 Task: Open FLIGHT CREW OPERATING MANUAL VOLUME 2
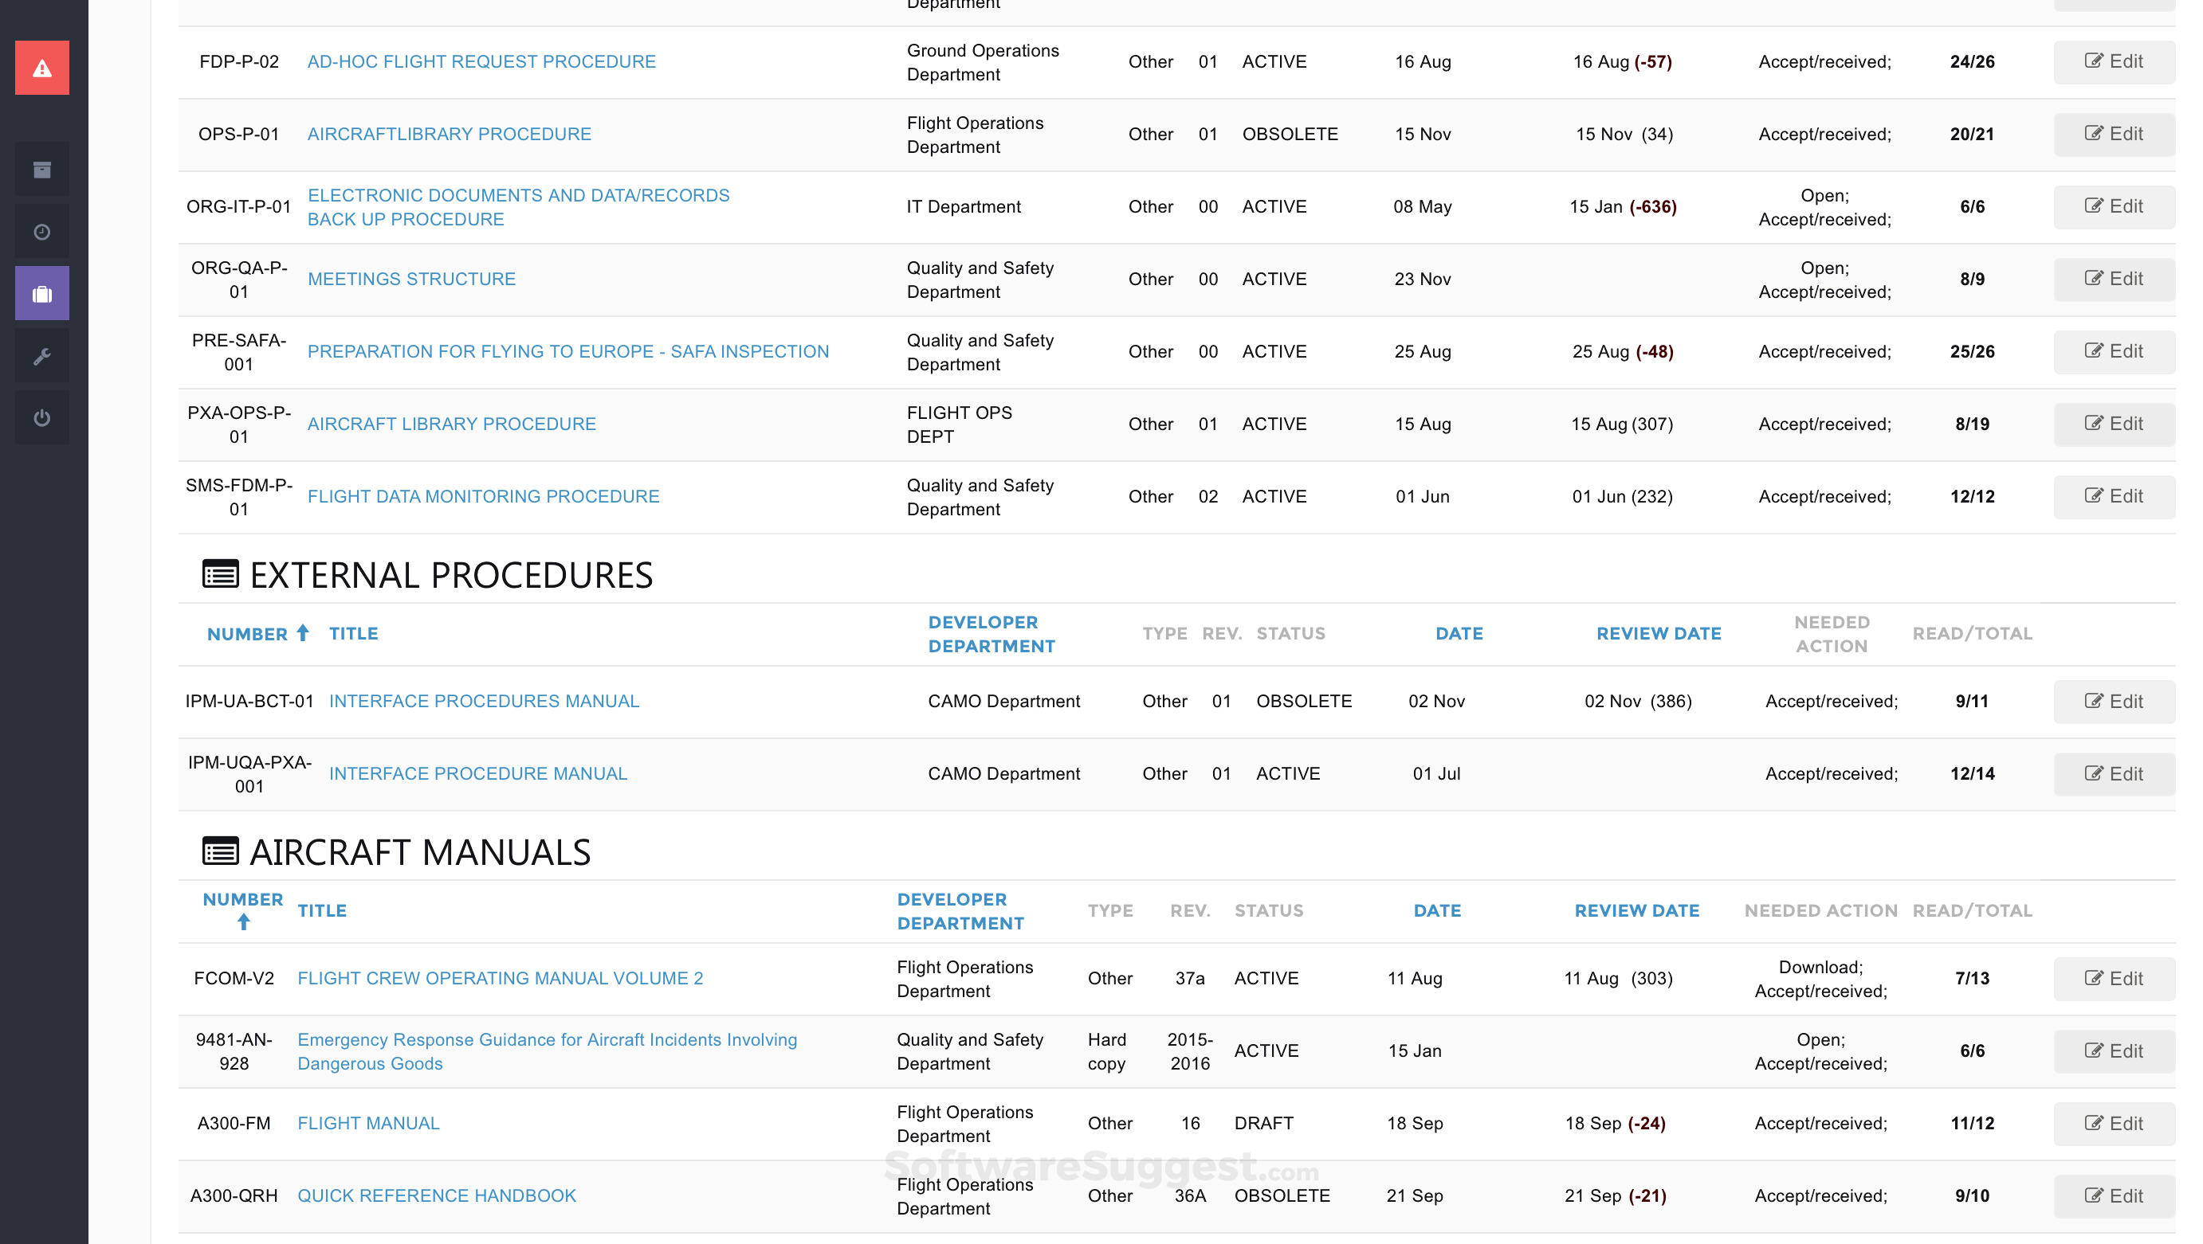tap(500, 978)
